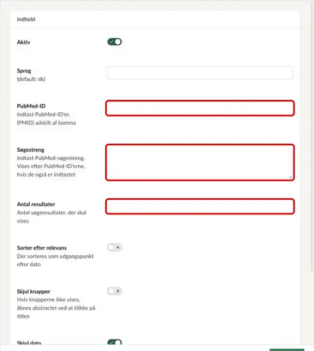Click the Sorter efter relevans label

(x=42, y=248)
